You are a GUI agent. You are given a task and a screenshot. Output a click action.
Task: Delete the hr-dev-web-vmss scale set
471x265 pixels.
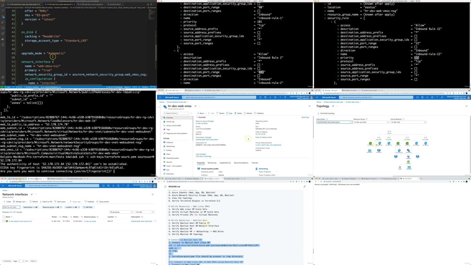coord(238,113)
